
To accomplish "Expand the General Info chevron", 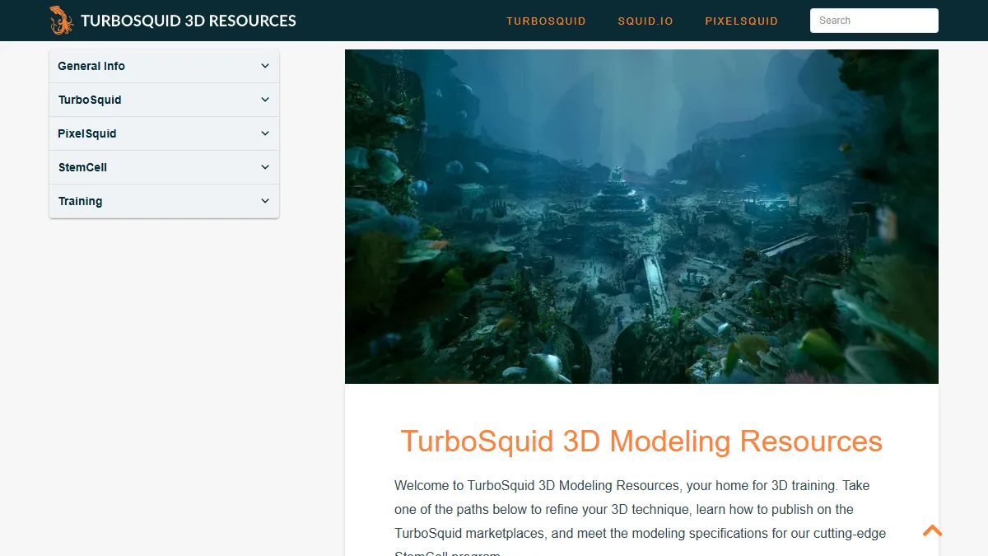I will click(x=265, y=66).
